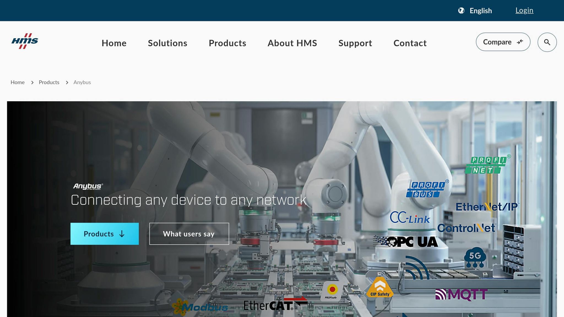This screenshot has width=564, height=317.
Task: Click the Anybus logo in hero banner
Action: point(88,187)
